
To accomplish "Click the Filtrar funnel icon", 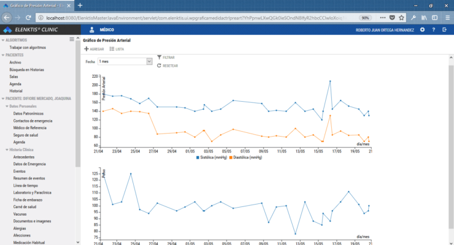I will pyautogui.click(x=160, y=57).
